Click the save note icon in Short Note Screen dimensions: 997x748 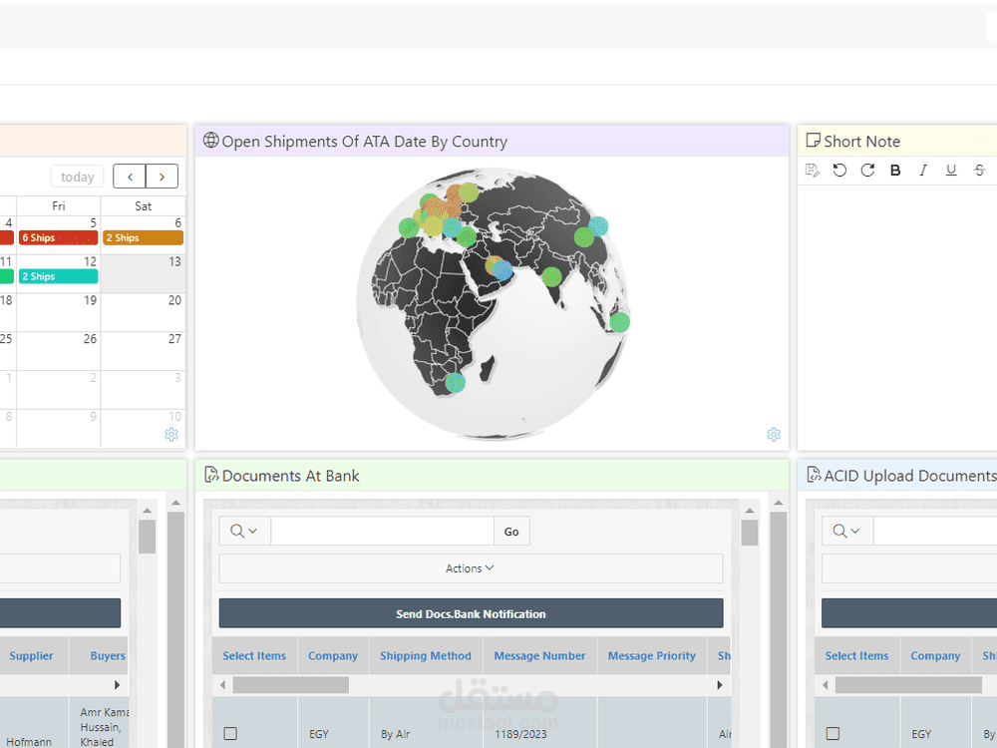click(x=812, y=170)
